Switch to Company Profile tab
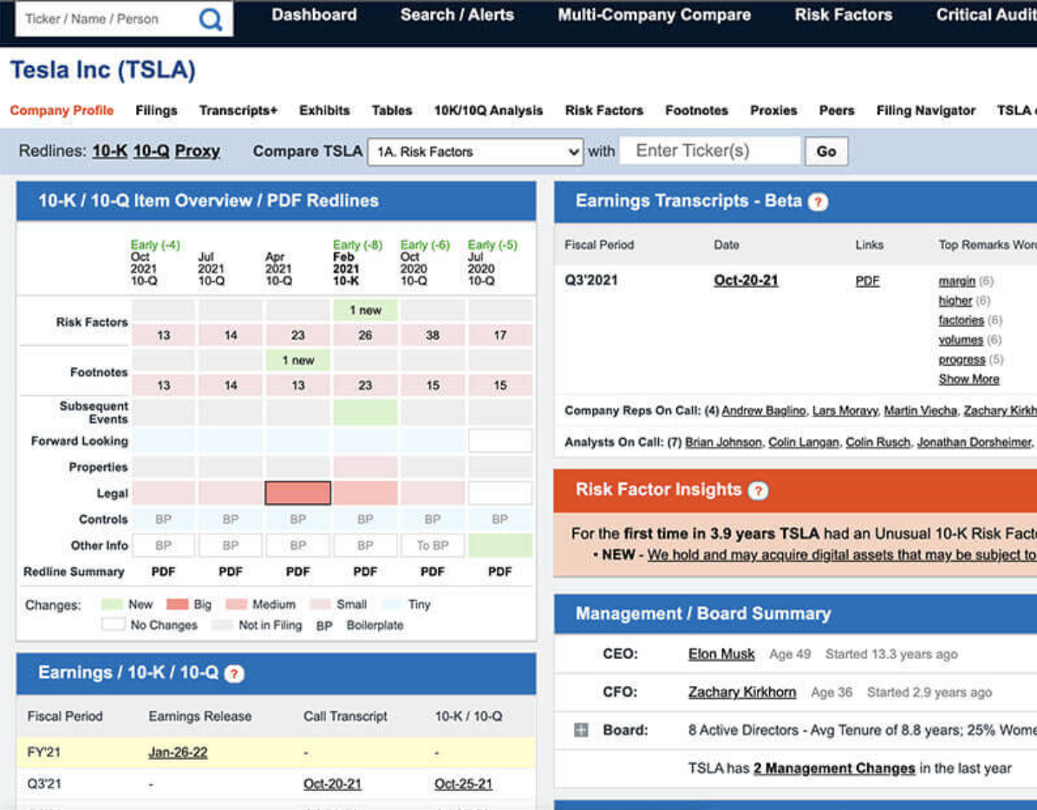 click(62, 110)
